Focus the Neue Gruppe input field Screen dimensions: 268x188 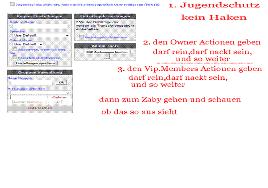[x=31, y=82]
